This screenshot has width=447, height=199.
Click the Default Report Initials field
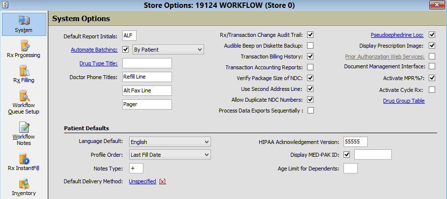coord(130,36)
